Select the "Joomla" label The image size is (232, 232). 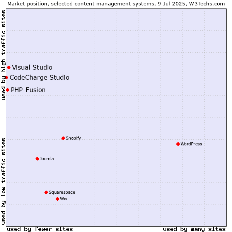[x=47, y=159]
